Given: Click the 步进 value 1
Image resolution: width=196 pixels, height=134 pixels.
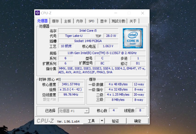Looking at the screenshot, I should tap(138, 58).
